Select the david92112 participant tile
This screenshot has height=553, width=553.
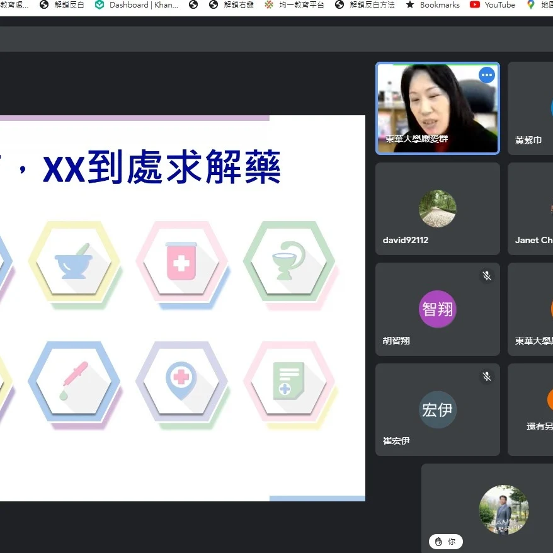[437, 209]
